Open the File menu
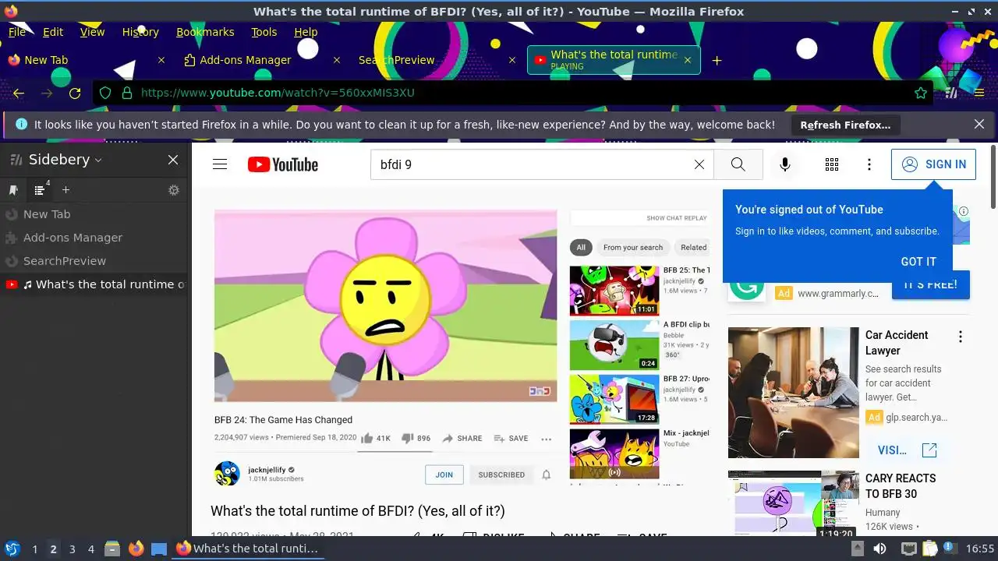Image resolution: width=998 pixels, height=561 pixels. tap(16, 32)
